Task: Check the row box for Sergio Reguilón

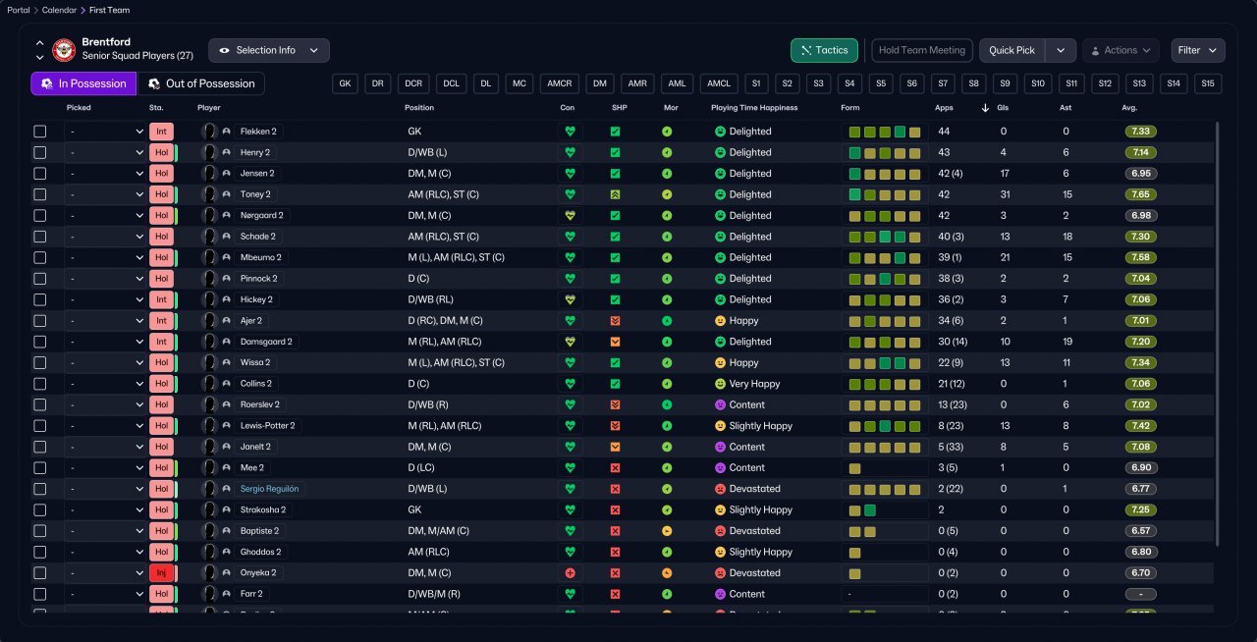Action: tap(40, 489)
